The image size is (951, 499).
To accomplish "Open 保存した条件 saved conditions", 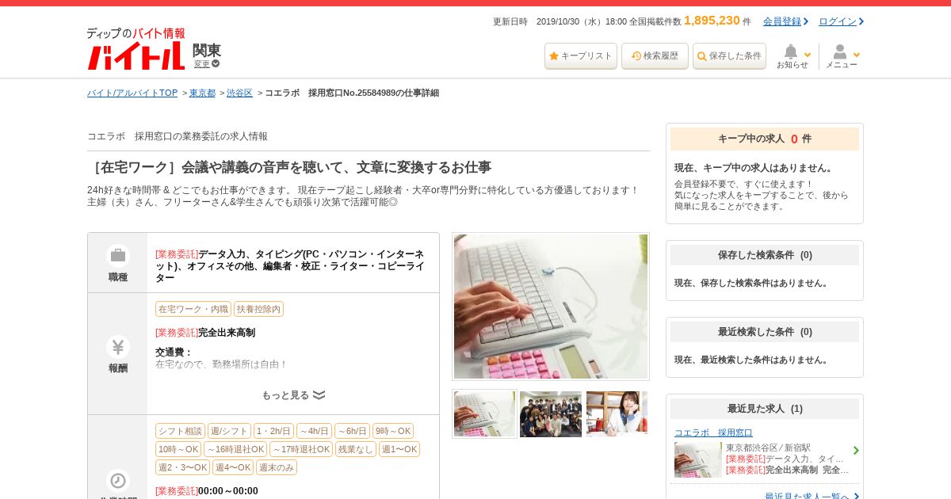I will [729, 56].
